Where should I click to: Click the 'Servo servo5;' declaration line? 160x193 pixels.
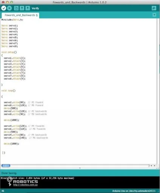point(9,37)
